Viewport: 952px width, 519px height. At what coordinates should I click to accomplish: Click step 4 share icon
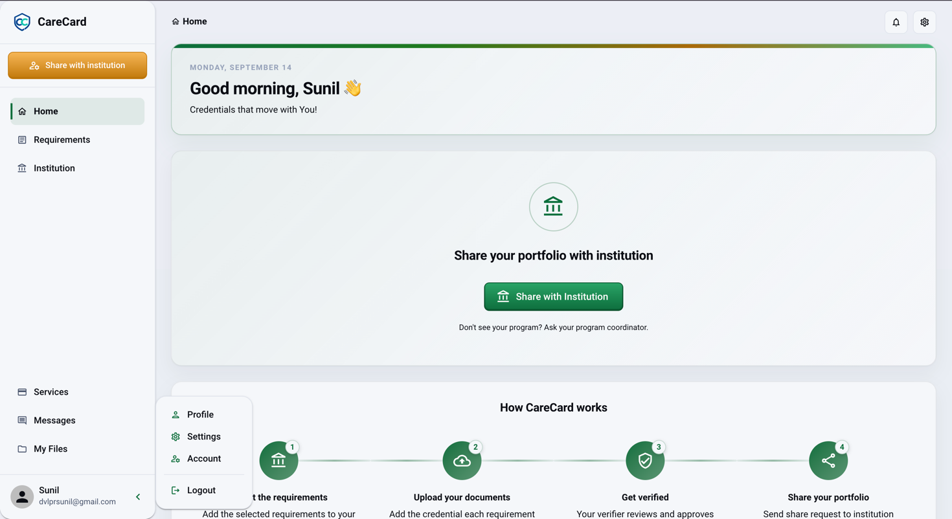point(828,461)
